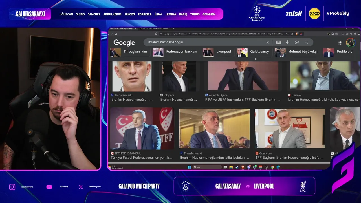Open Google on-screen keyboard input tool
The height and width of the screenshot is (203, 361).
coord(278,42)
